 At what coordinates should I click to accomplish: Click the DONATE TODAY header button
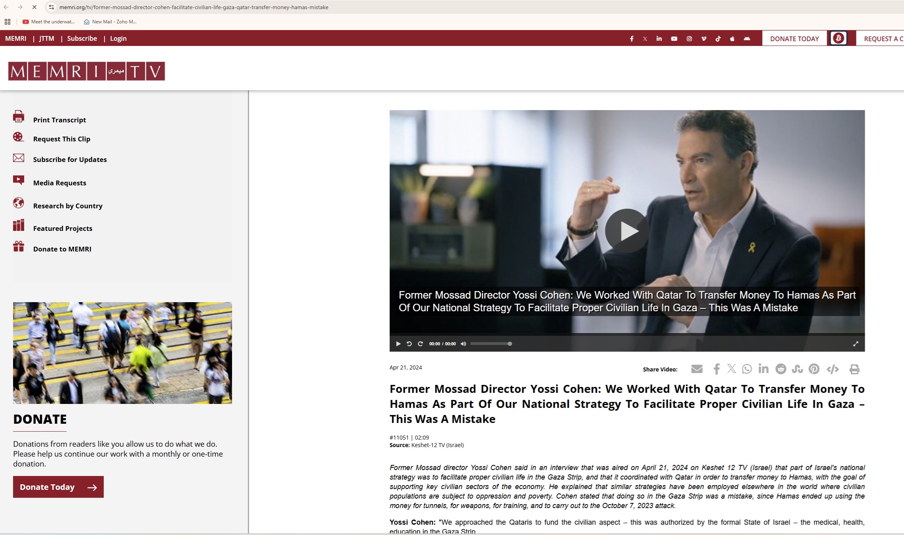[x=794, y=38]
